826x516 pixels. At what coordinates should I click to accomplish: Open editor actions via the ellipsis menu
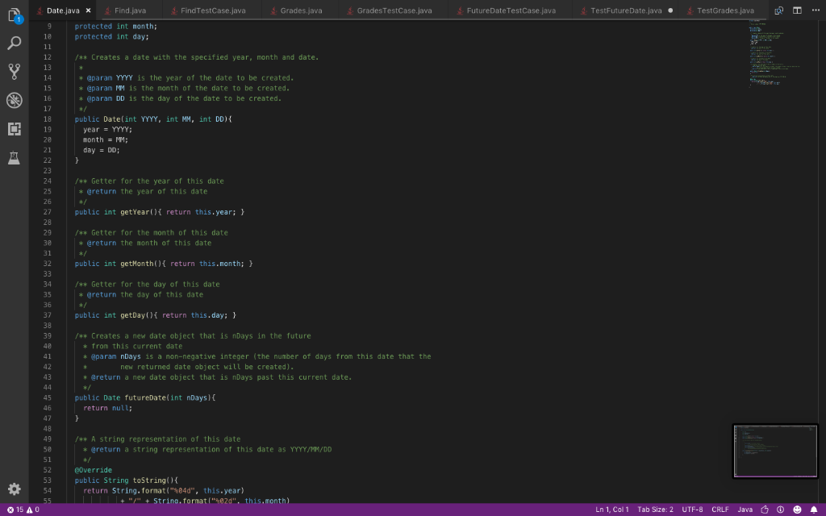pos(816,10)
